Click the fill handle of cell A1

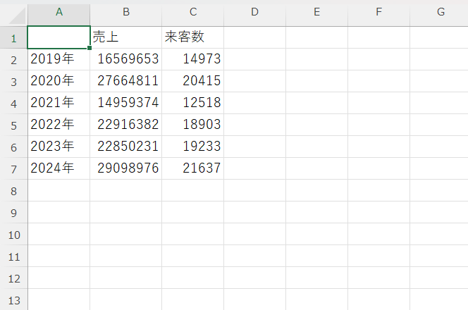(x=90, y=48)
